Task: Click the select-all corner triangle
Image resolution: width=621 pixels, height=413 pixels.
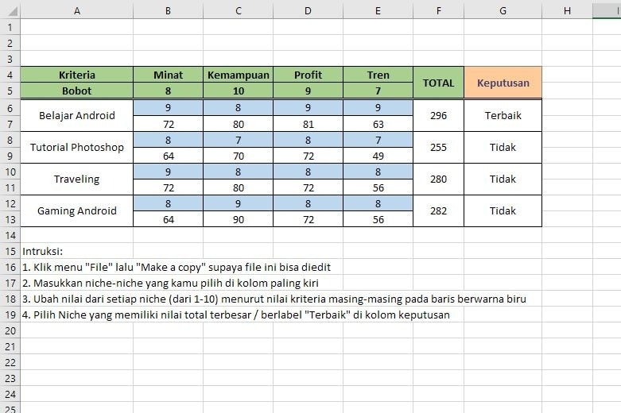Action: pyautogui.click(x=10, y=10)
